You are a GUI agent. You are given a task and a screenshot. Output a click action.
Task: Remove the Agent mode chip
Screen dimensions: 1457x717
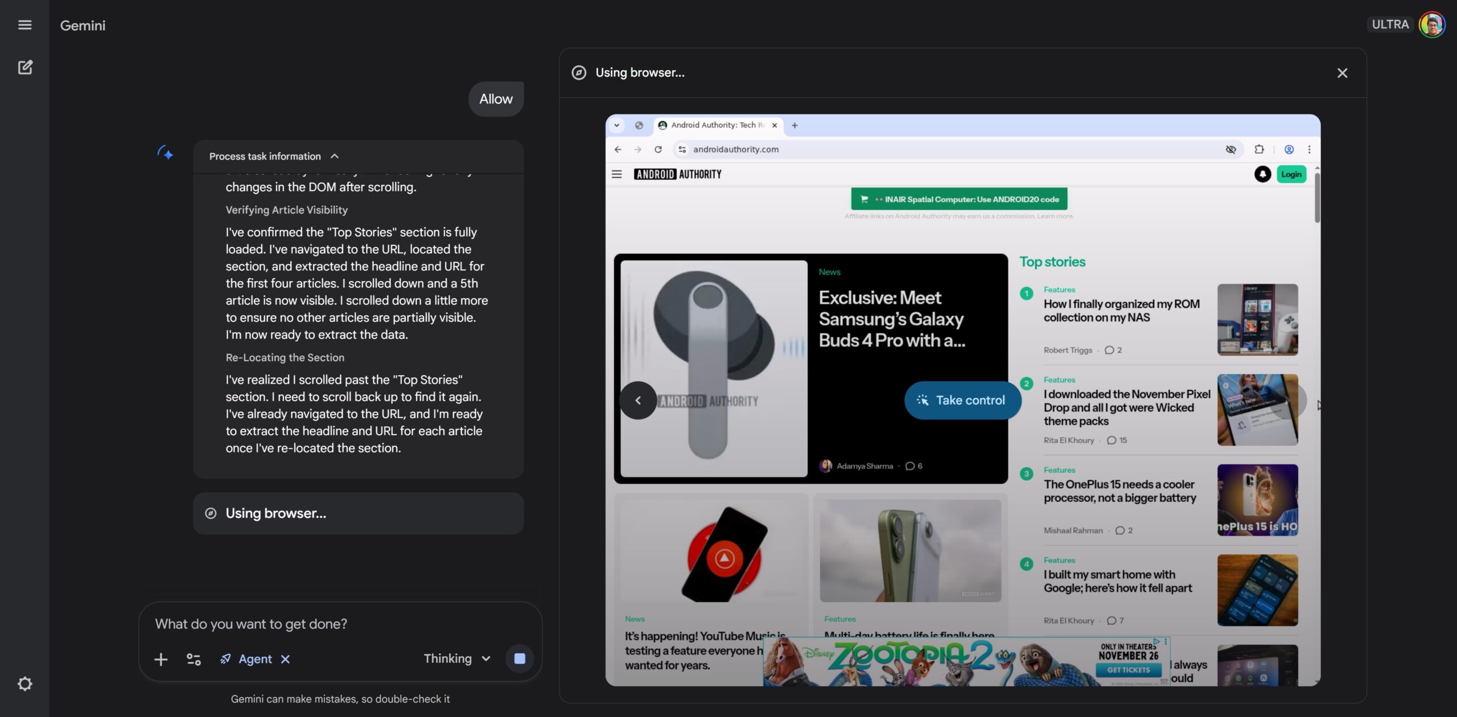click(x=285, y=659)
